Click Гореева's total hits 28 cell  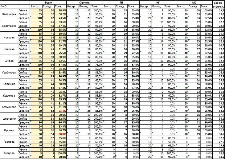48,145
